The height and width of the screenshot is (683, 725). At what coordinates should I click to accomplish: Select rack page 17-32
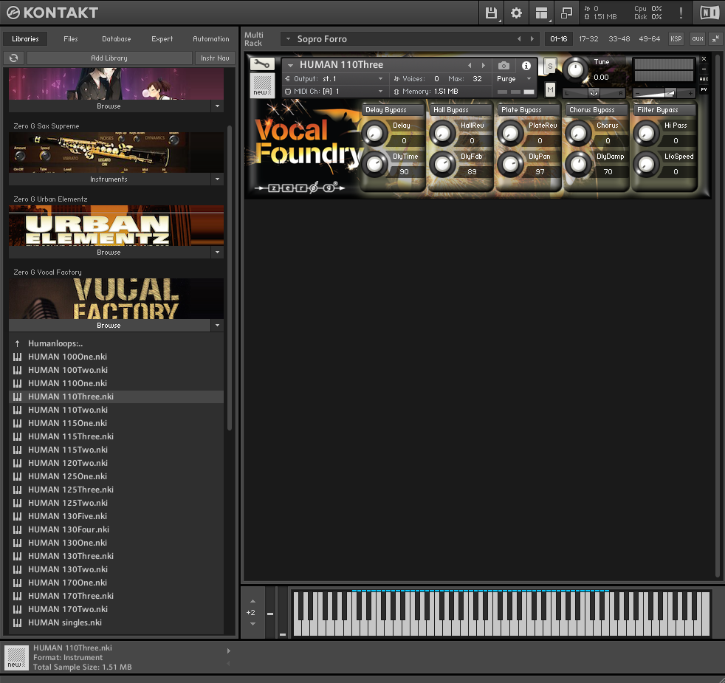click(588, 39)
